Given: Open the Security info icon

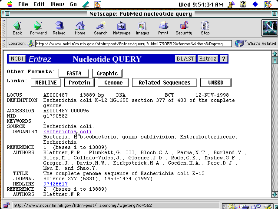Looking at the screenshot, I should (184, 28).
